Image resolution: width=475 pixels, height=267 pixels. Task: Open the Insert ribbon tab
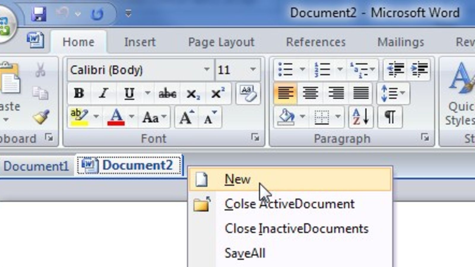click(x=140, y=42)
